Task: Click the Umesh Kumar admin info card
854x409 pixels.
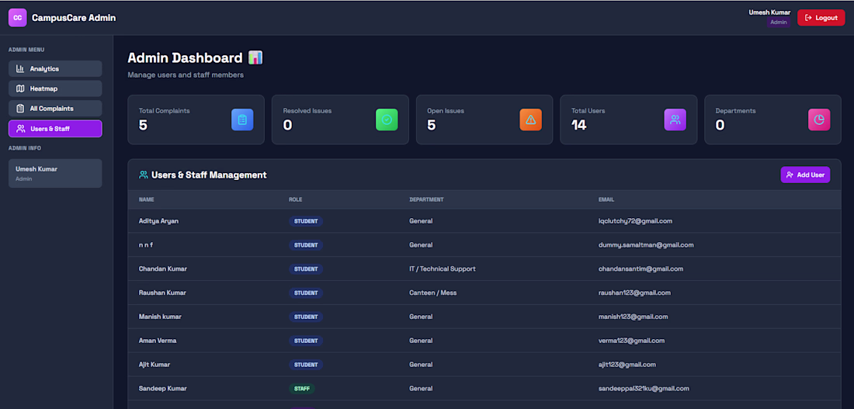Action: coord(55,173)
